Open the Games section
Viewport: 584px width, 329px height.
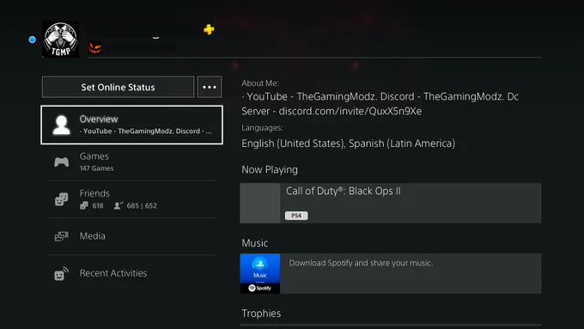(x=132, y=162)
